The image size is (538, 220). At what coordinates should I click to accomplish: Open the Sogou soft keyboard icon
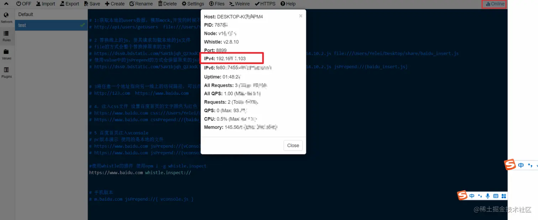tap(496, 196)
